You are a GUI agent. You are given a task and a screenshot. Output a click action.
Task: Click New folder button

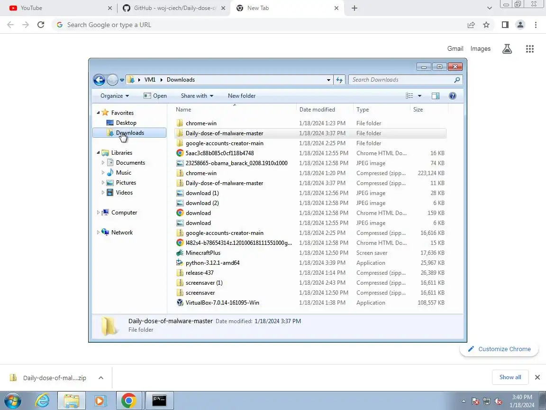click(242, 96)
